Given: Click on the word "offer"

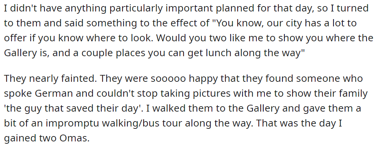Looking at the screenshot, I should (15, 38).
